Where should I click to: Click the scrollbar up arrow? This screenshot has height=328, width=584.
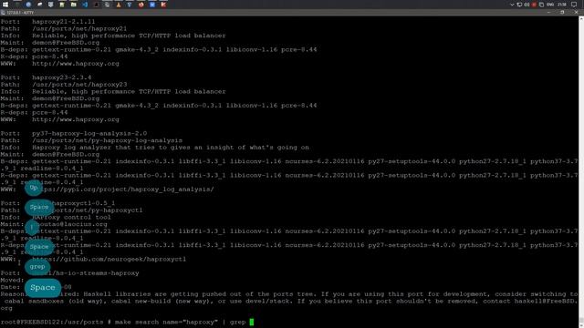(581, 18)
